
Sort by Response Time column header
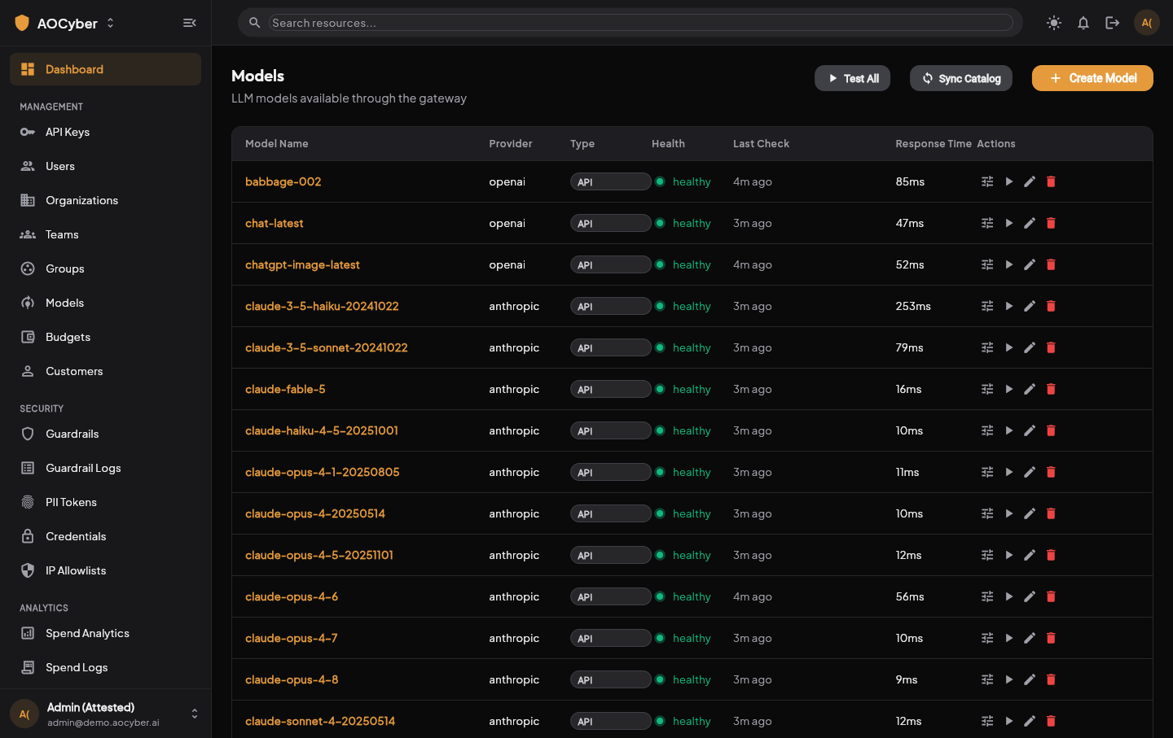click(934, 143)
